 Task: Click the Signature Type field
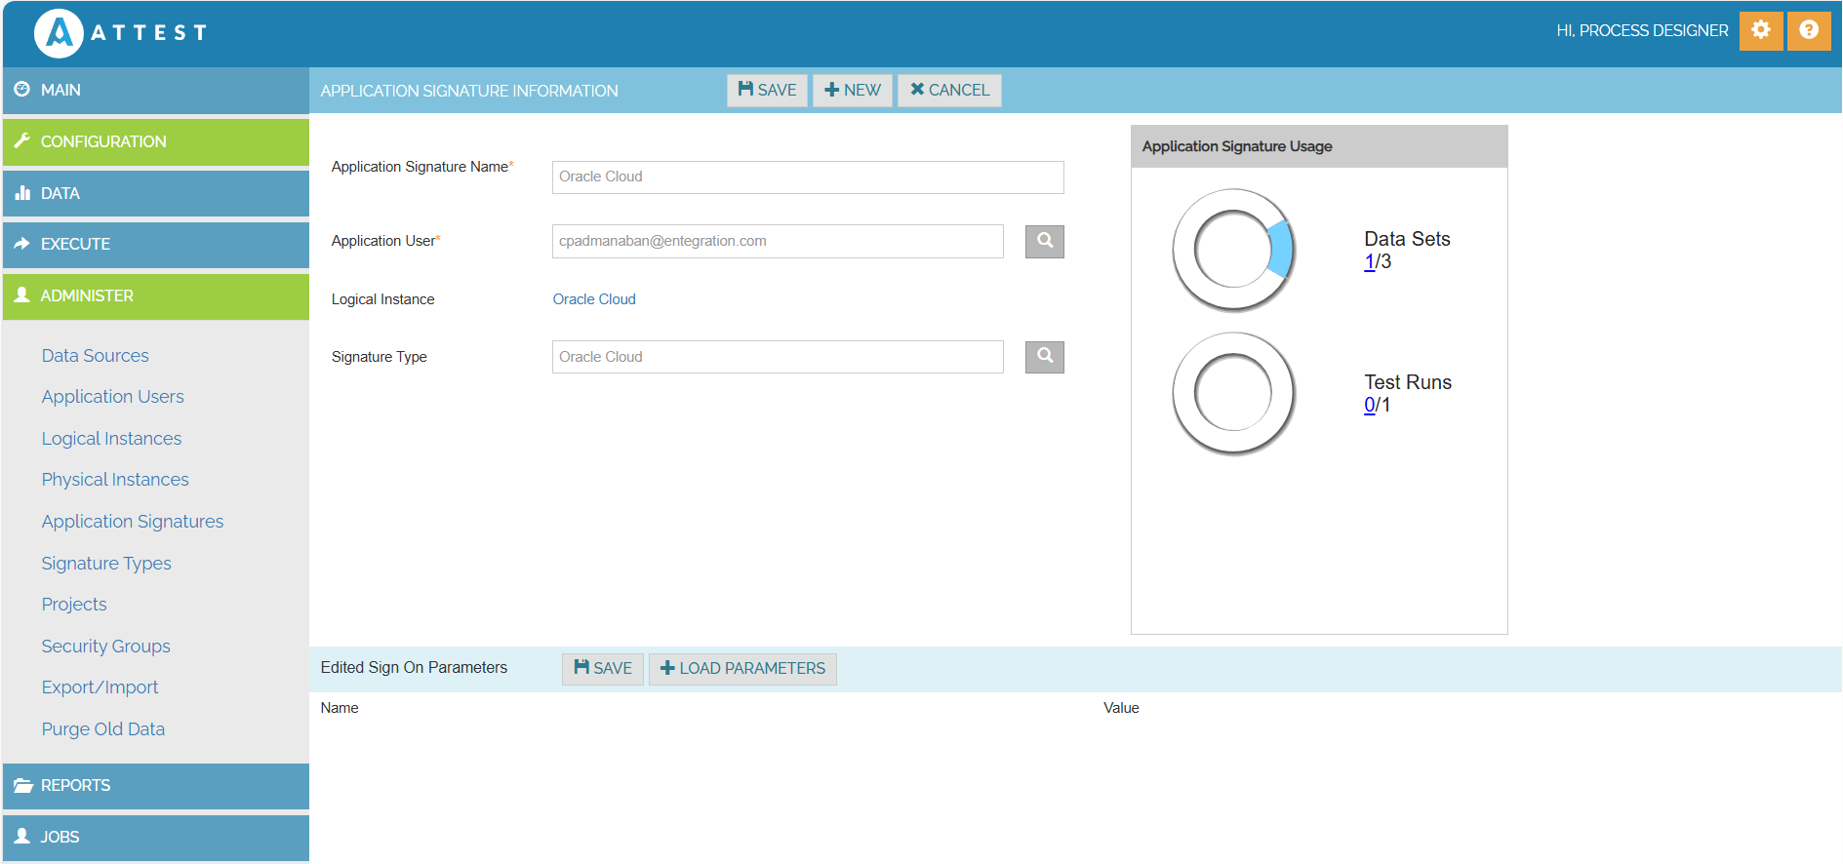778,357
